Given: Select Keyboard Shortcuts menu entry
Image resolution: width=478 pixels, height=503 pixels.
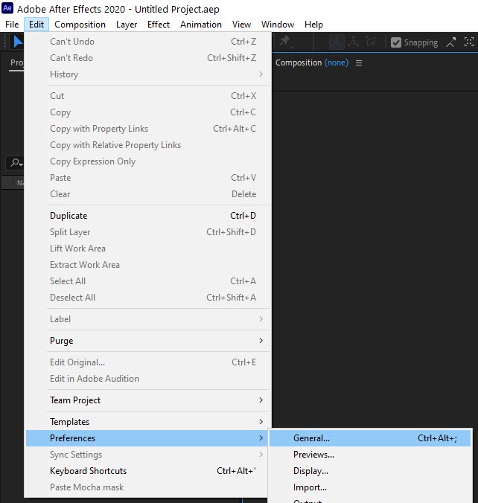Looking at the screenshot, I should point(148,470).
